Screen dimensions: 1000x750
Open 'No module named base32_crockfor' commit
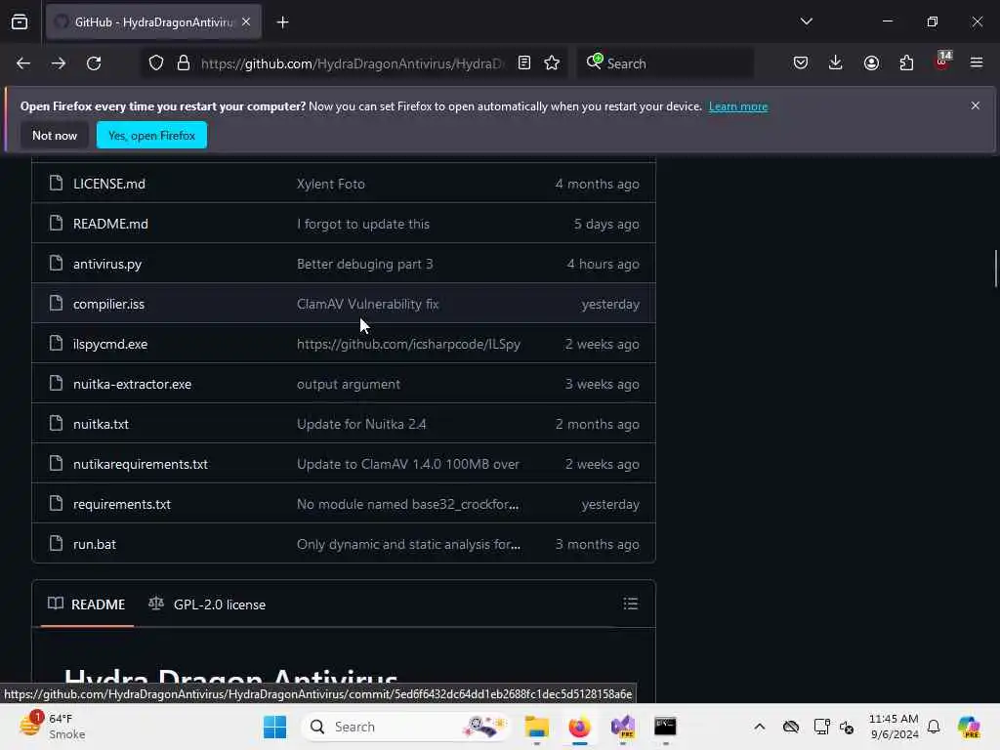click(407, 505)
